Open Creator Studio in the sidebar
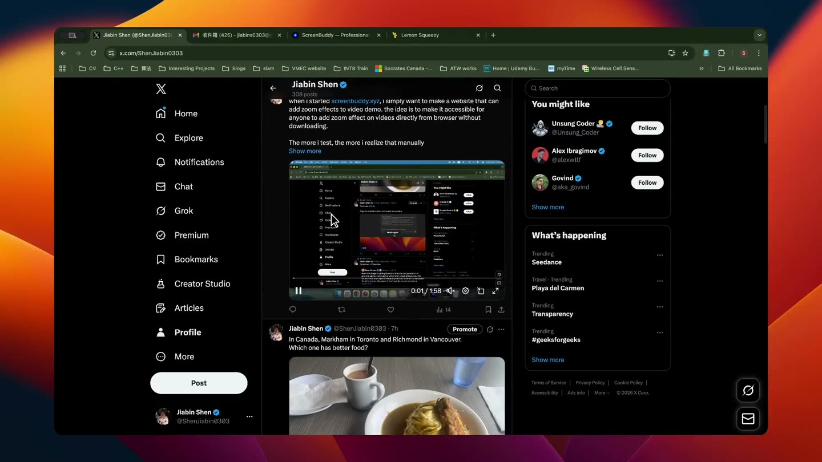The image size is (822, 462). point(193,283)
